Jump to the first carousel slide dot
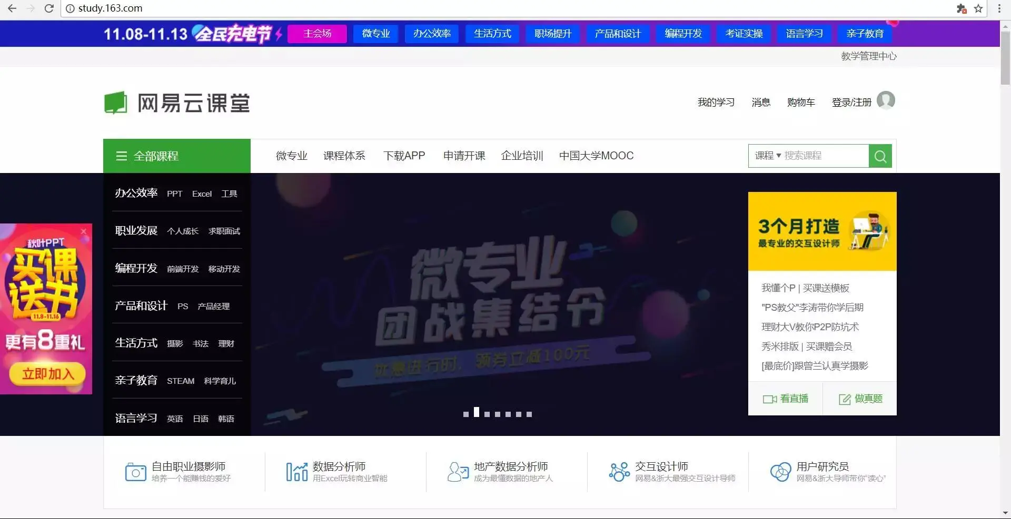 tap(466, 414)
